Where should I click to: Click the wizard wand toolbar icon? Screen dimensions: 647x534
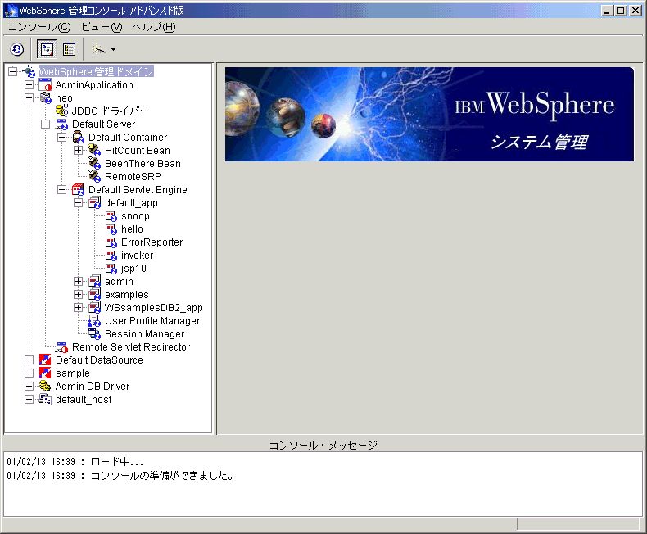(x=98, y=49)
